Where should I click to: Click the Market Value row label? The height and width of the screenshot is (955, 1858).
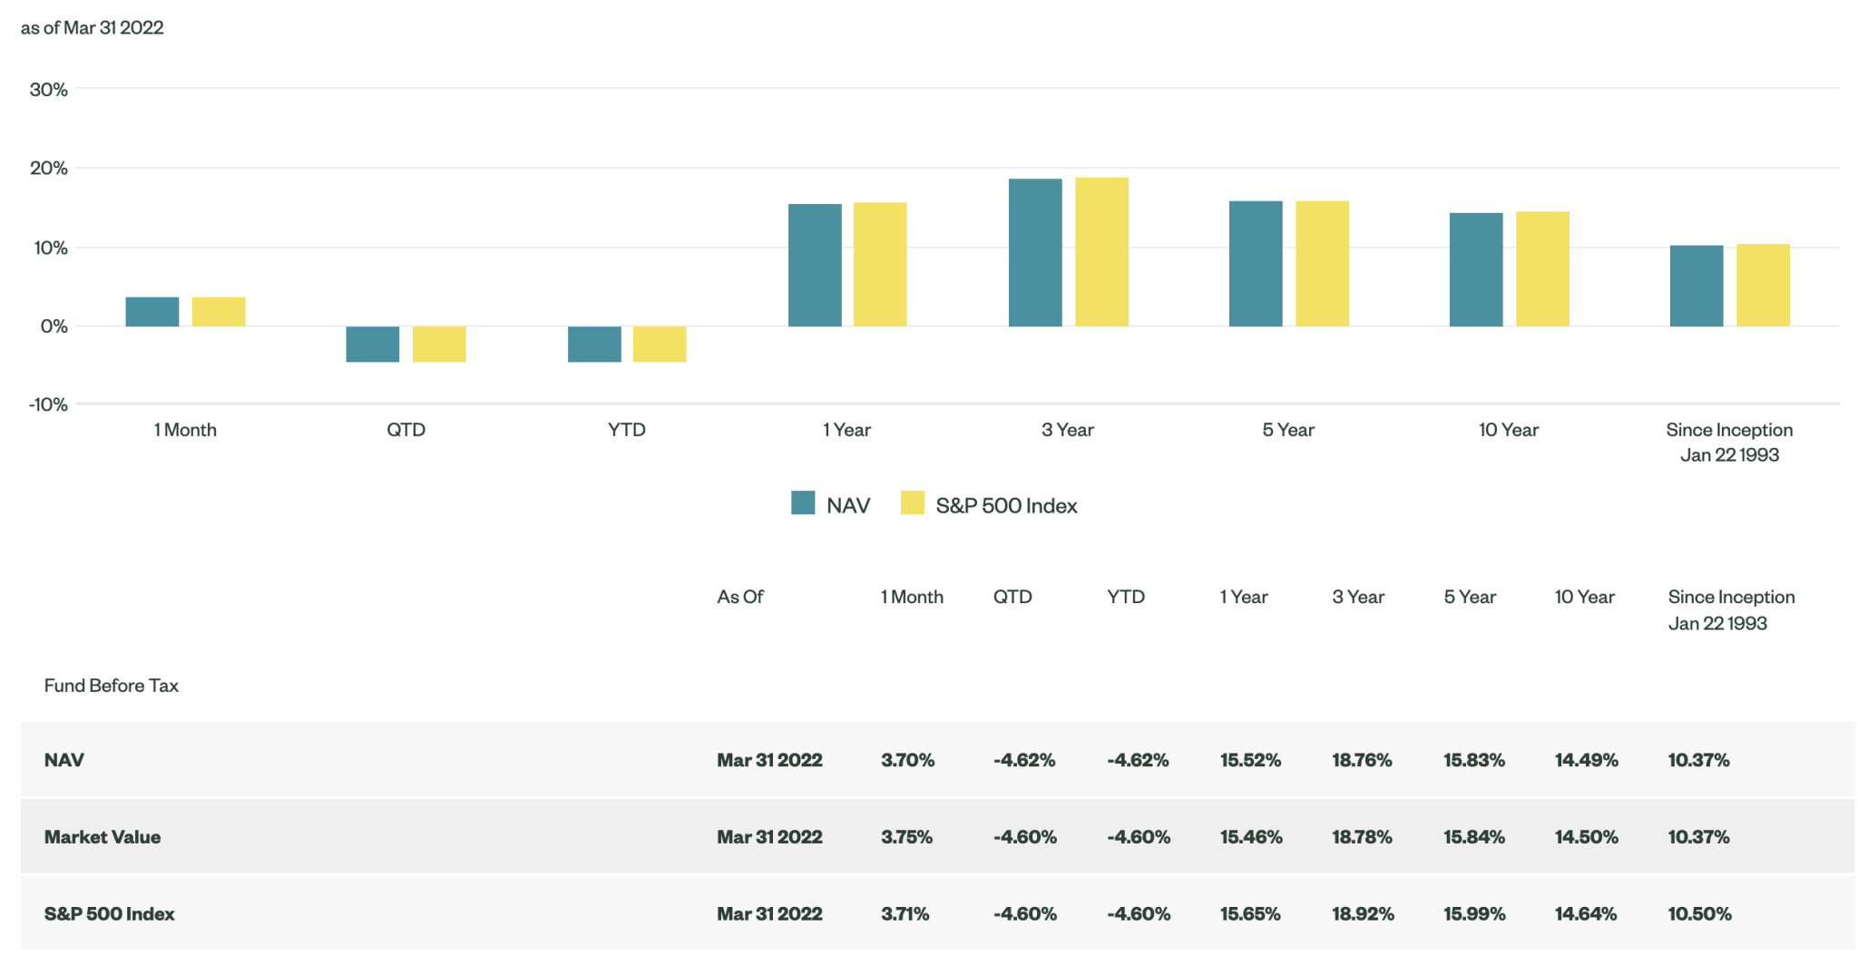pos(103,836)
